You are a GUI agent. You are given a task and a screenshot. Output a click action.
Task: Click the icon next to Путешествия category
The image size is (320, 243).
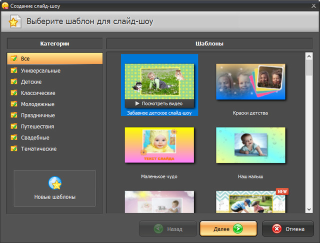coord(13,126)
